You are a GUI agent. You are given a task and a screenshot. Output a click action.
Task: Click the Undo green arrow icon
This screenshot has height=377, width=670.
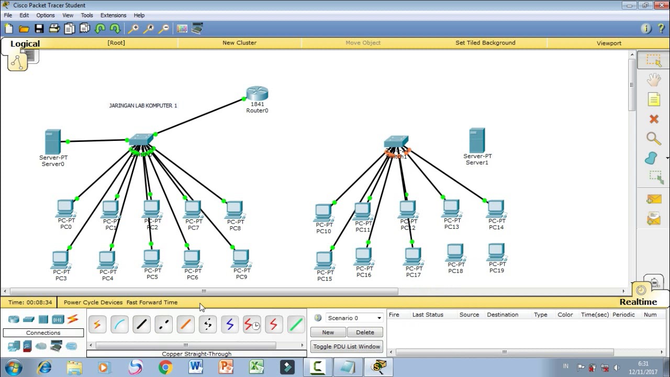coord(100,29)
